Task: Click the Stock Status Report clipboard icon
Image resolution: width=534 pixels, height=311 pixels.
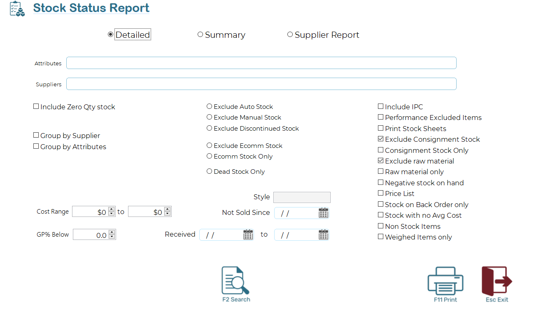Action: click(17, 9)
